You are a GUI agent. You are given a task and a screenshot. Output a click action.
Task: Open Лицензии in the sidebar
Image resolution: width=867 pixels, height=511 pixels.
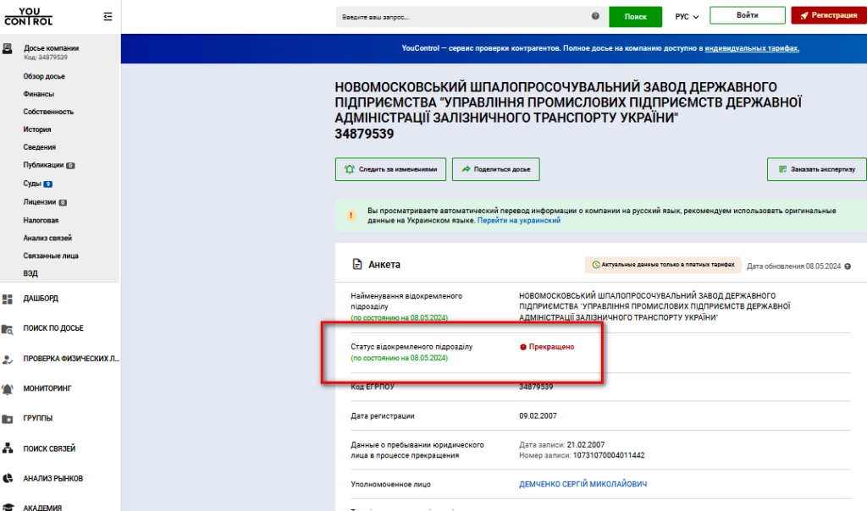tap(40, 201)
